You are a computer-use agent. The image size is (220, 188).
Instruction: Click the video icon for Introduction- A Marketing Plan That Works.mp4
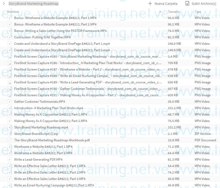coord(10,108)
